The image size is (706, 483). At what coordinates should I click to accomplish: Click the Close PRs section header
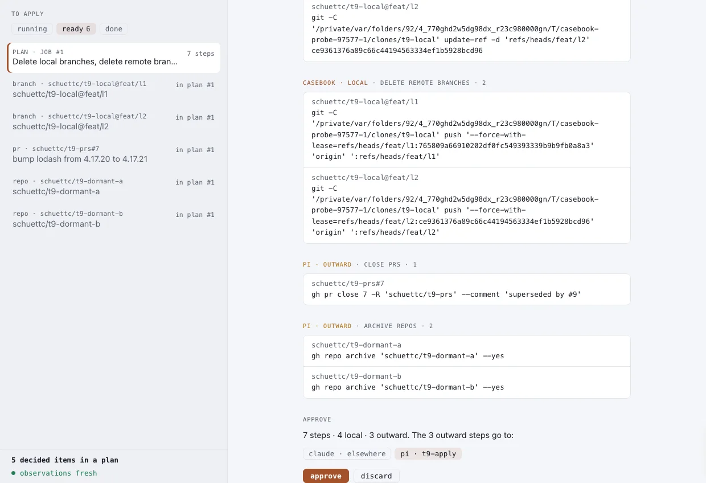click(360, 265)
